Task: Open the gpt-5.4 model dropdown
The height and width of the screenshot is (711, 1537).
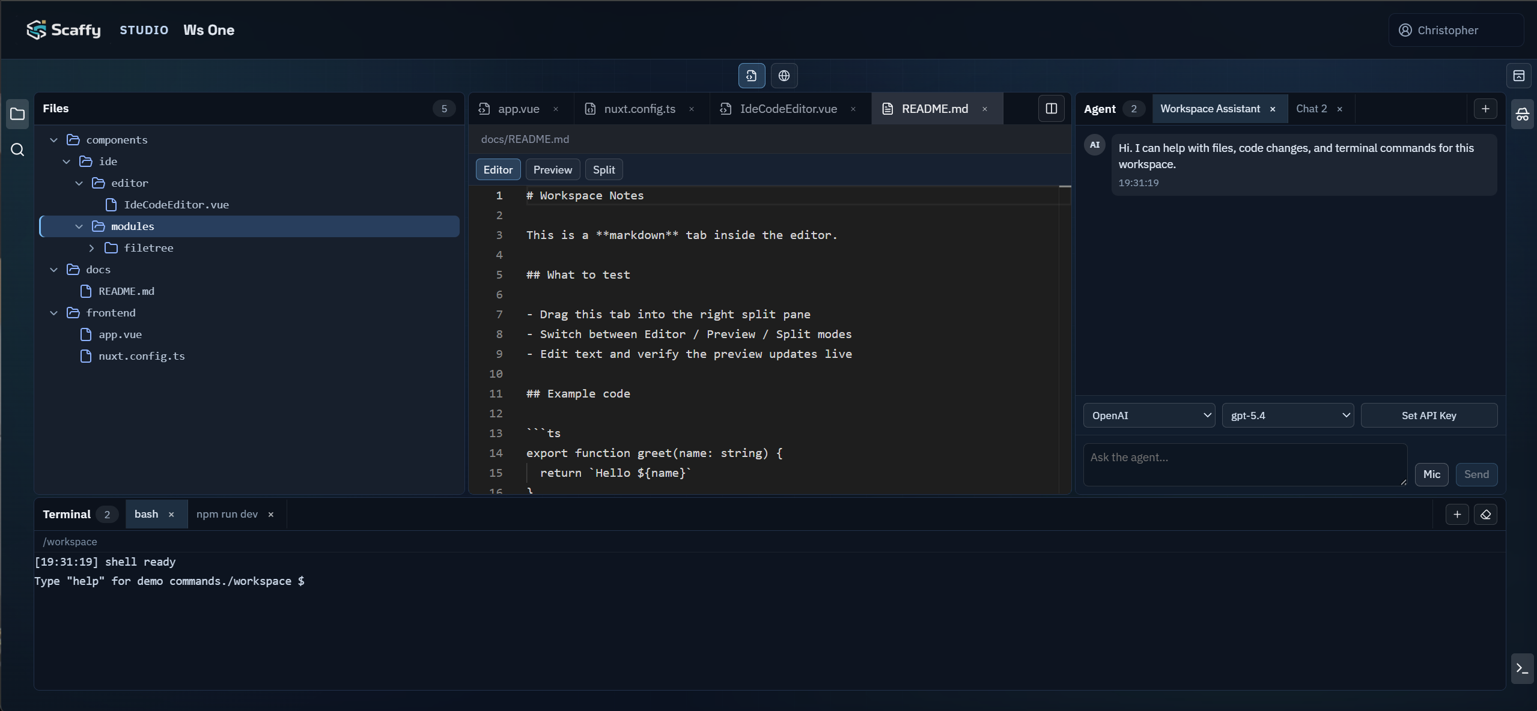Action: [x=1288, y=416]
